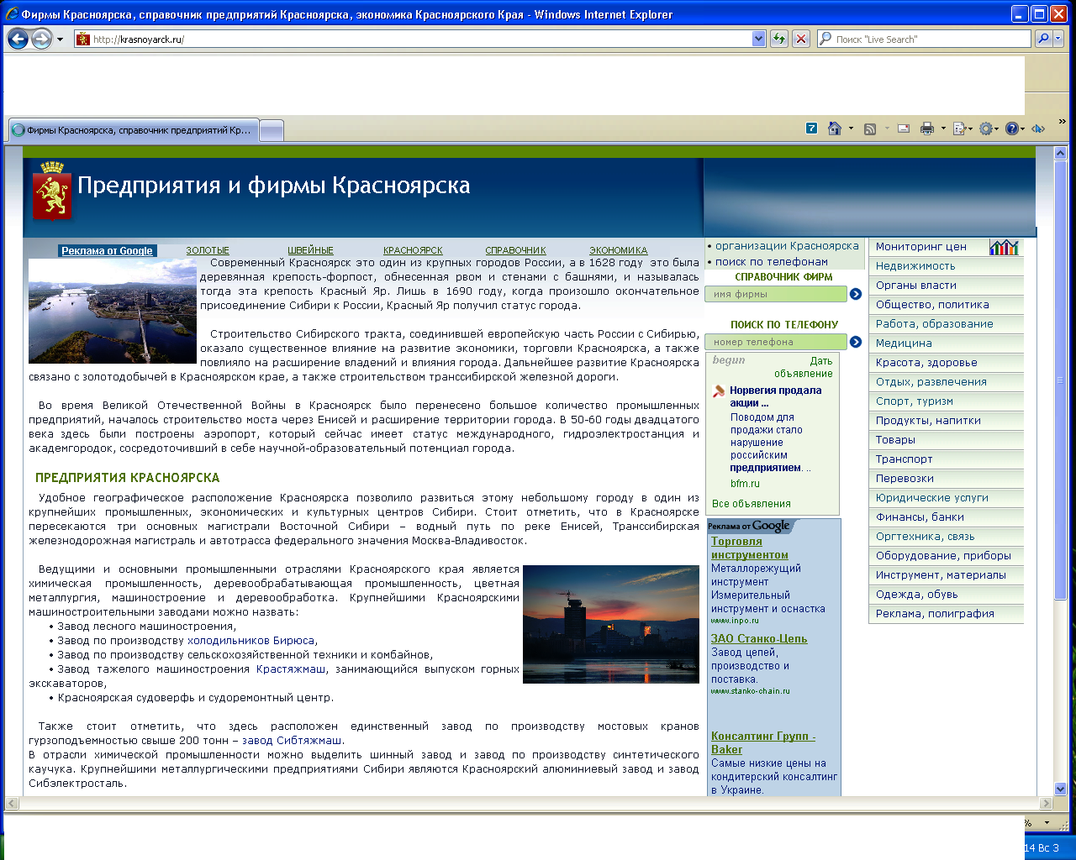Refresh the current page
Image resolution: width=1076 pixels, height=860 pixels.
pos(778,38)
